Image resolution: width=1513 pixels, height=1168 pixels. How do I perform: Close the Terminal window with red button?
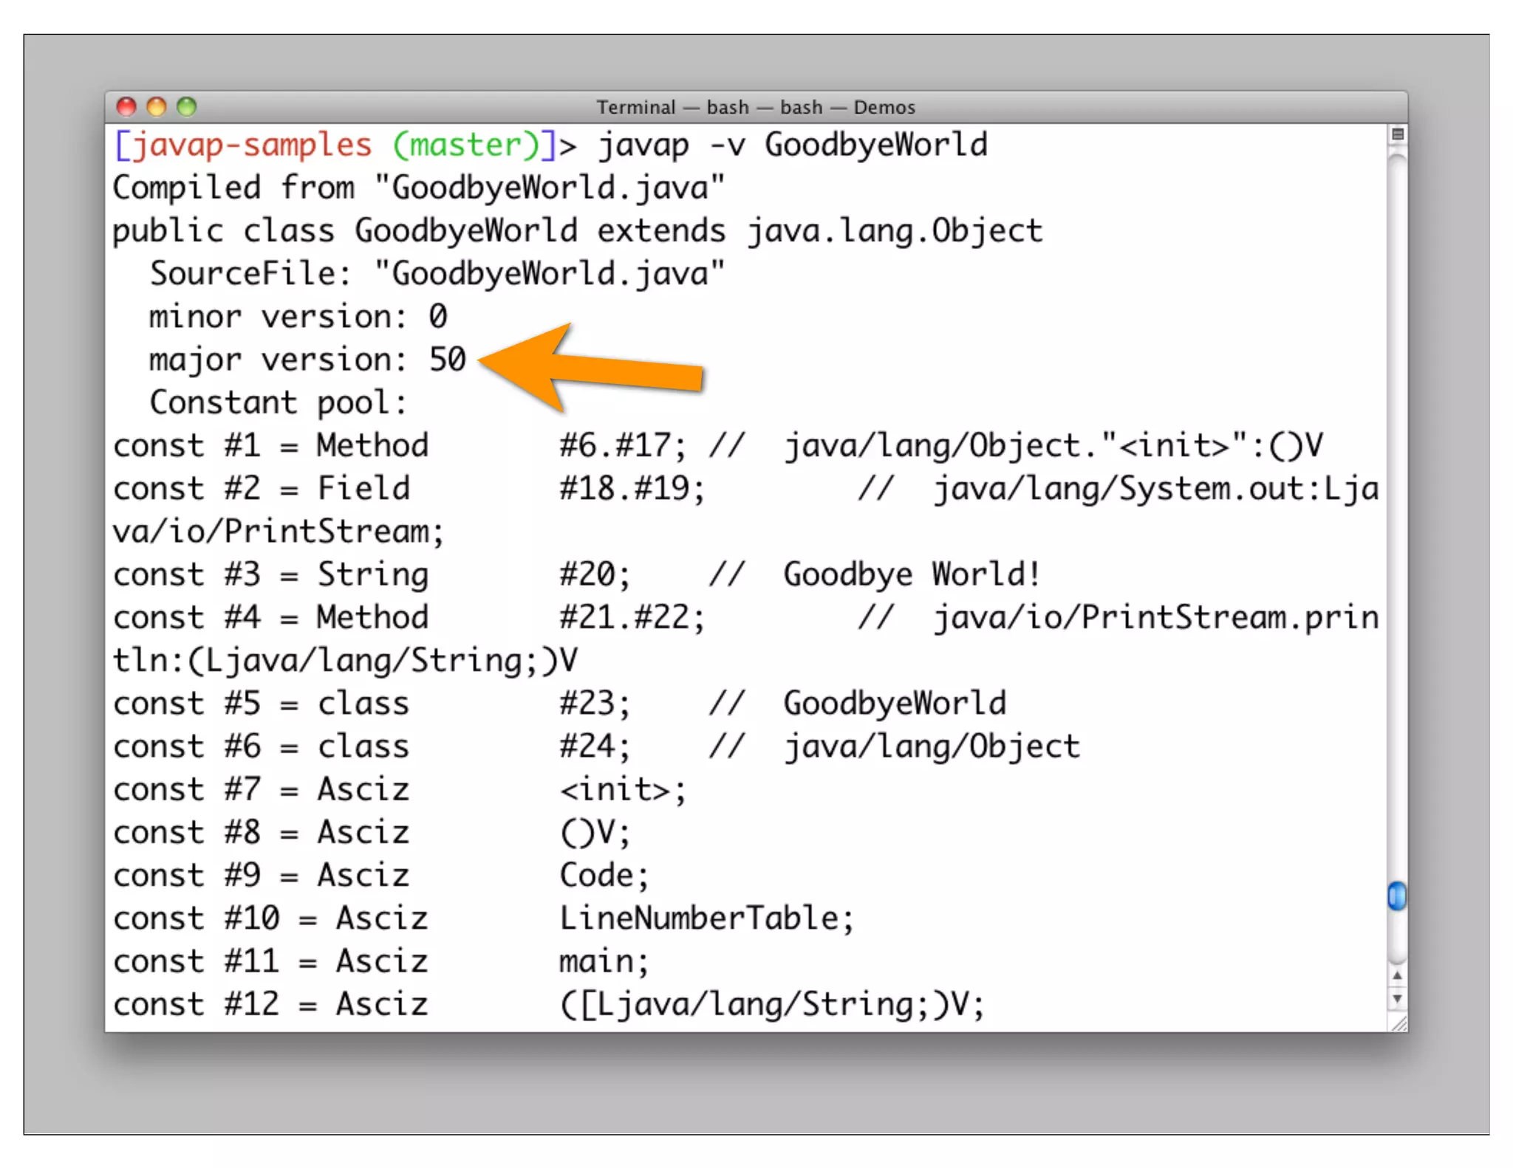[126, 107]
